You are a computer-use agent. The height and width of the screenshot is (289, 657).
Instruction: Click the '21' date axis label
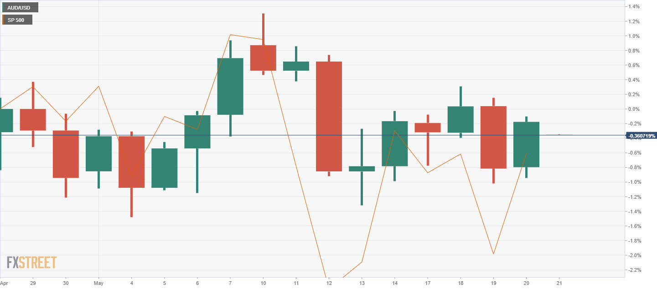[559, 283]
